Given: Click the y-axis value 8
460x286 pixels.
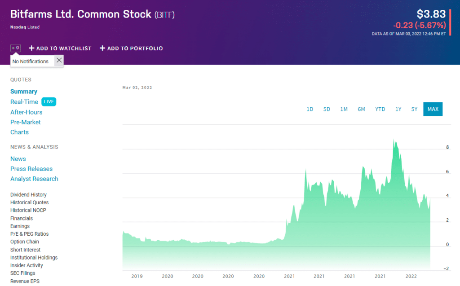Looking at the screenshot, I should tap(447, 147).
